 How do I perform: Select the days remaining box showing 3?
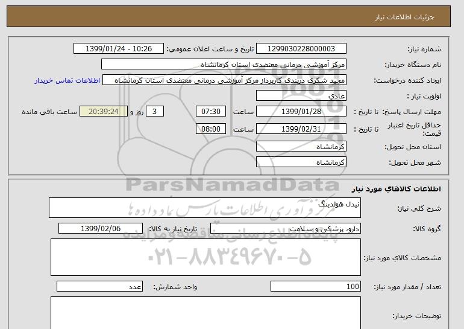tap(154, 112)
